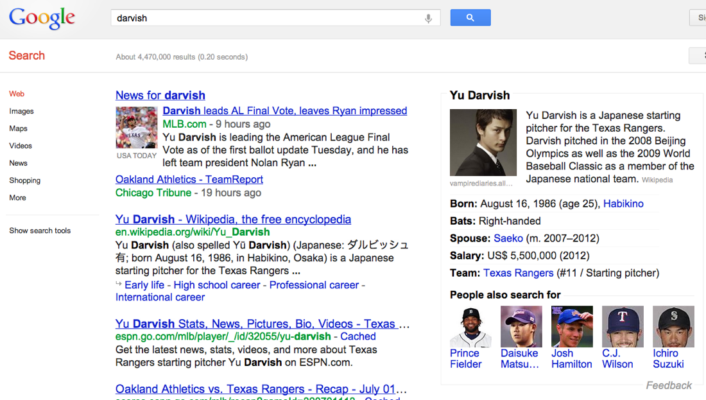Click the Feedback link

669,386
